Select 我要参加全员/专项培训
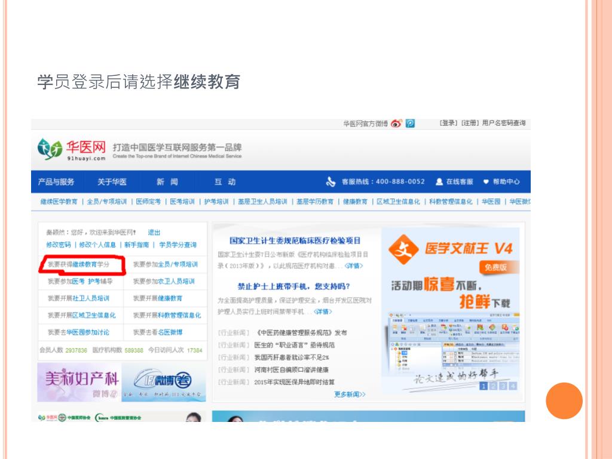The image size is (612, 459). click(166, 264)
